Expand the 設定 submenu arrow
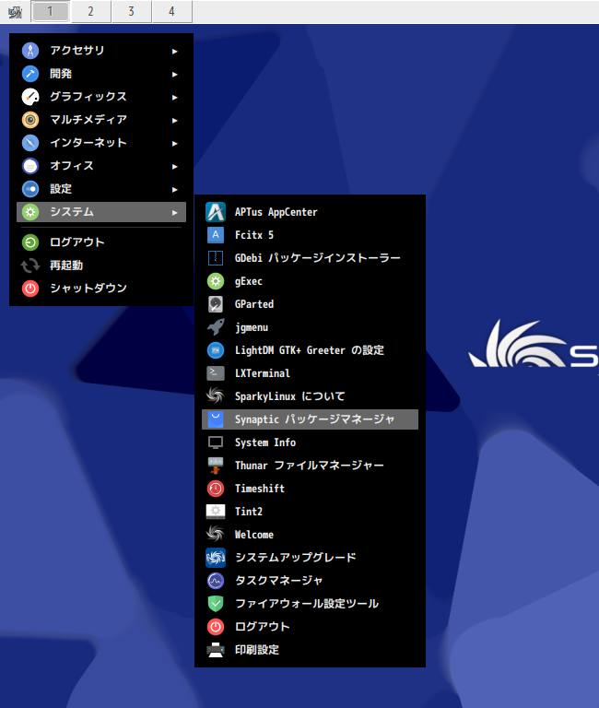 pyautogui.click(x=175, y=189)
